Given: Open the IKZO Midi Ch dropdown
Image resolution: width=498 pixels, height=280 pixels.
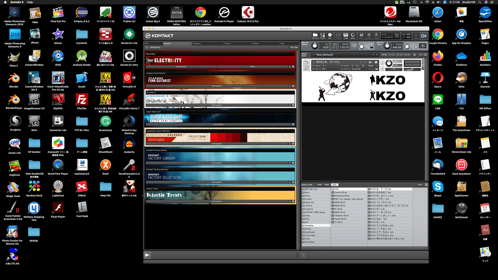Looking at the screenshot, I should [325, 69].
